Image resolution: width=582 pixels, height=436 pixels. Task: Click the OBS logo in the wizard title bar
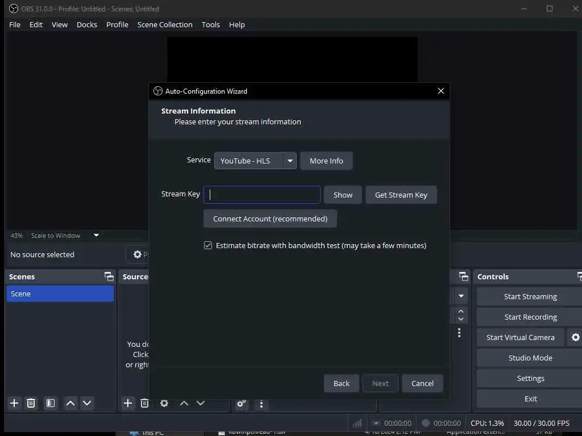[x=158, y=91]
